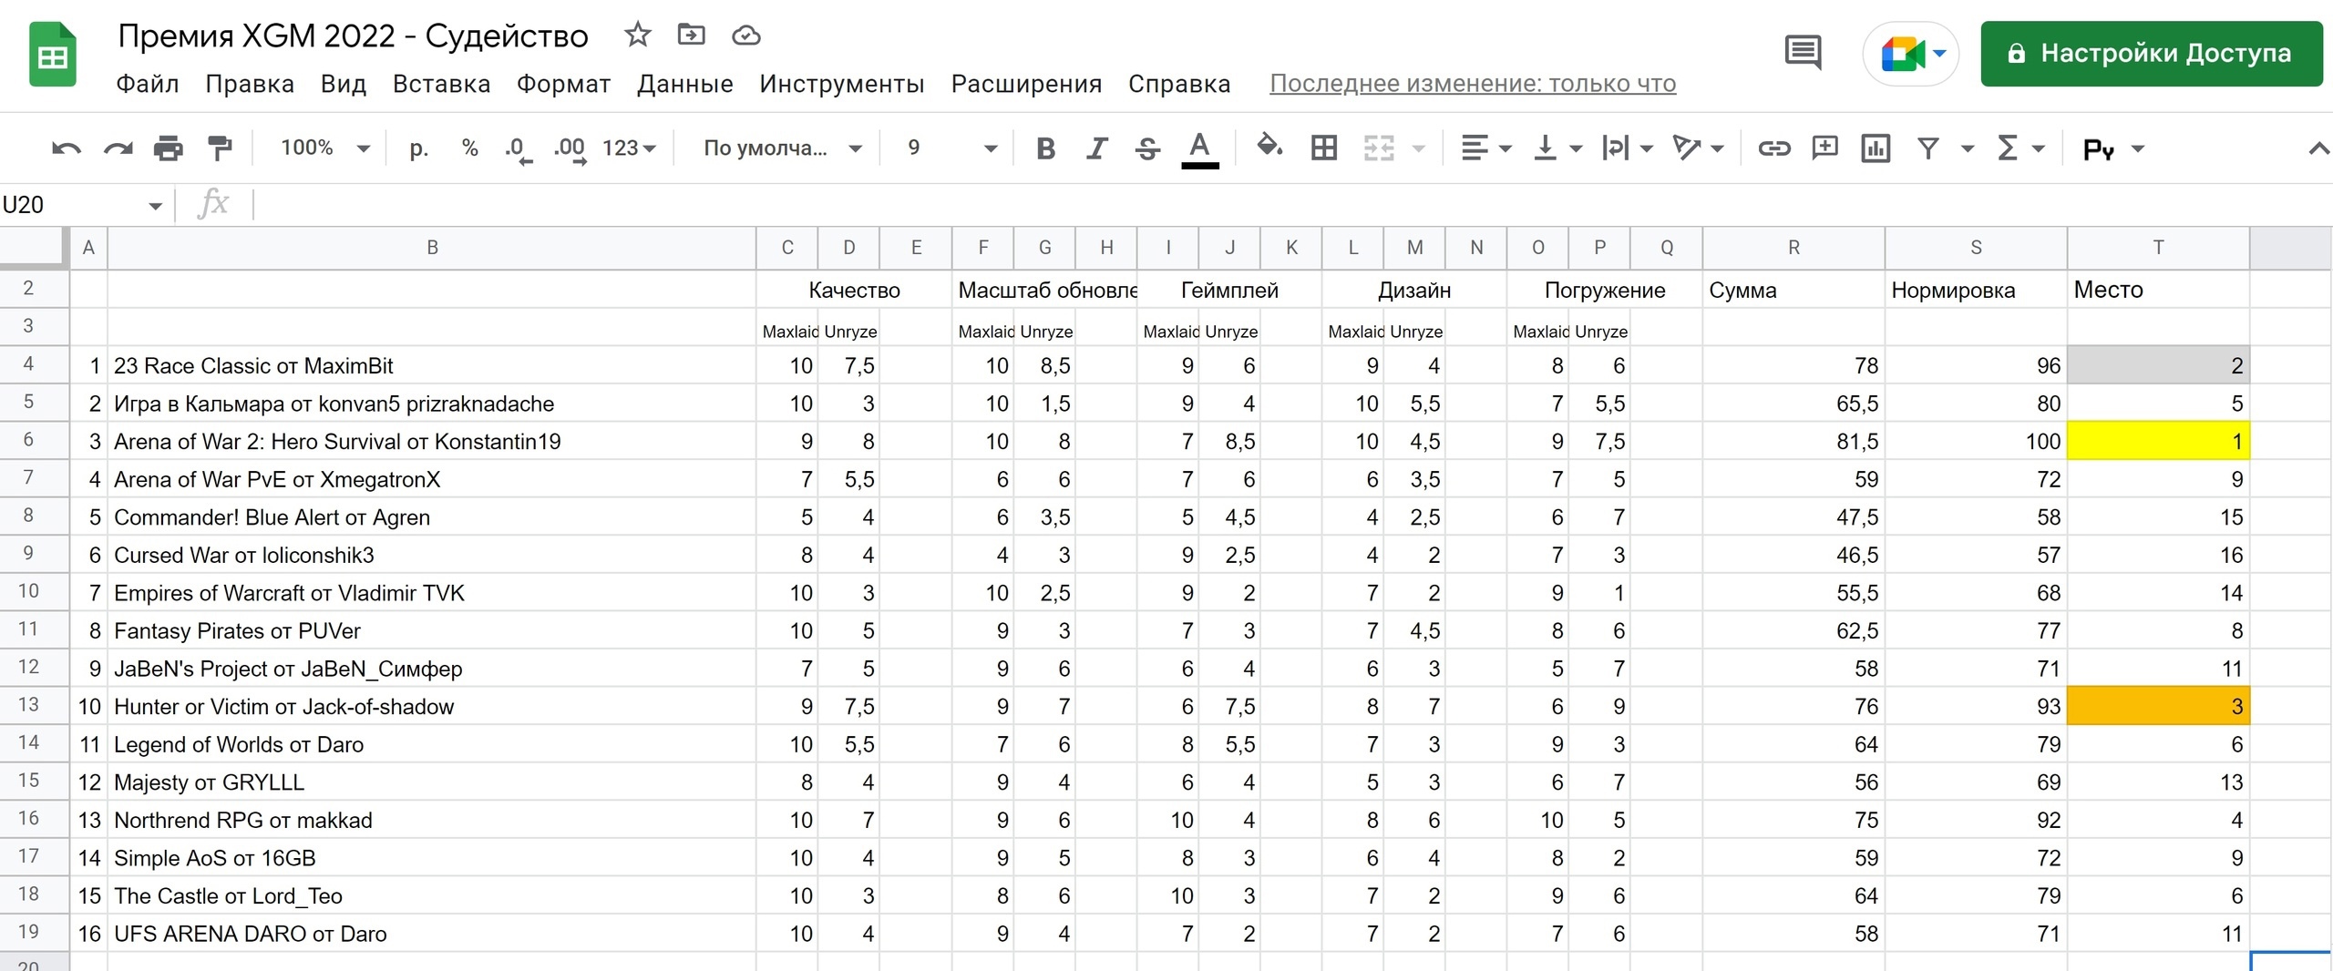Click yellow first place cell
2333x971 pixels.
pos(2158,441)
